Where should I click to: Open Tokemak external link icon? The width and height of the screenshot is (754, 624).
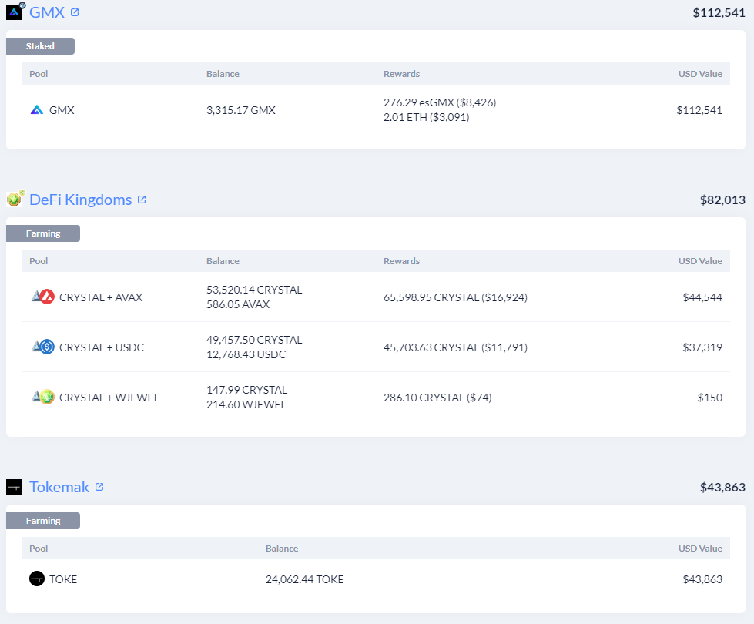(99, 487)
